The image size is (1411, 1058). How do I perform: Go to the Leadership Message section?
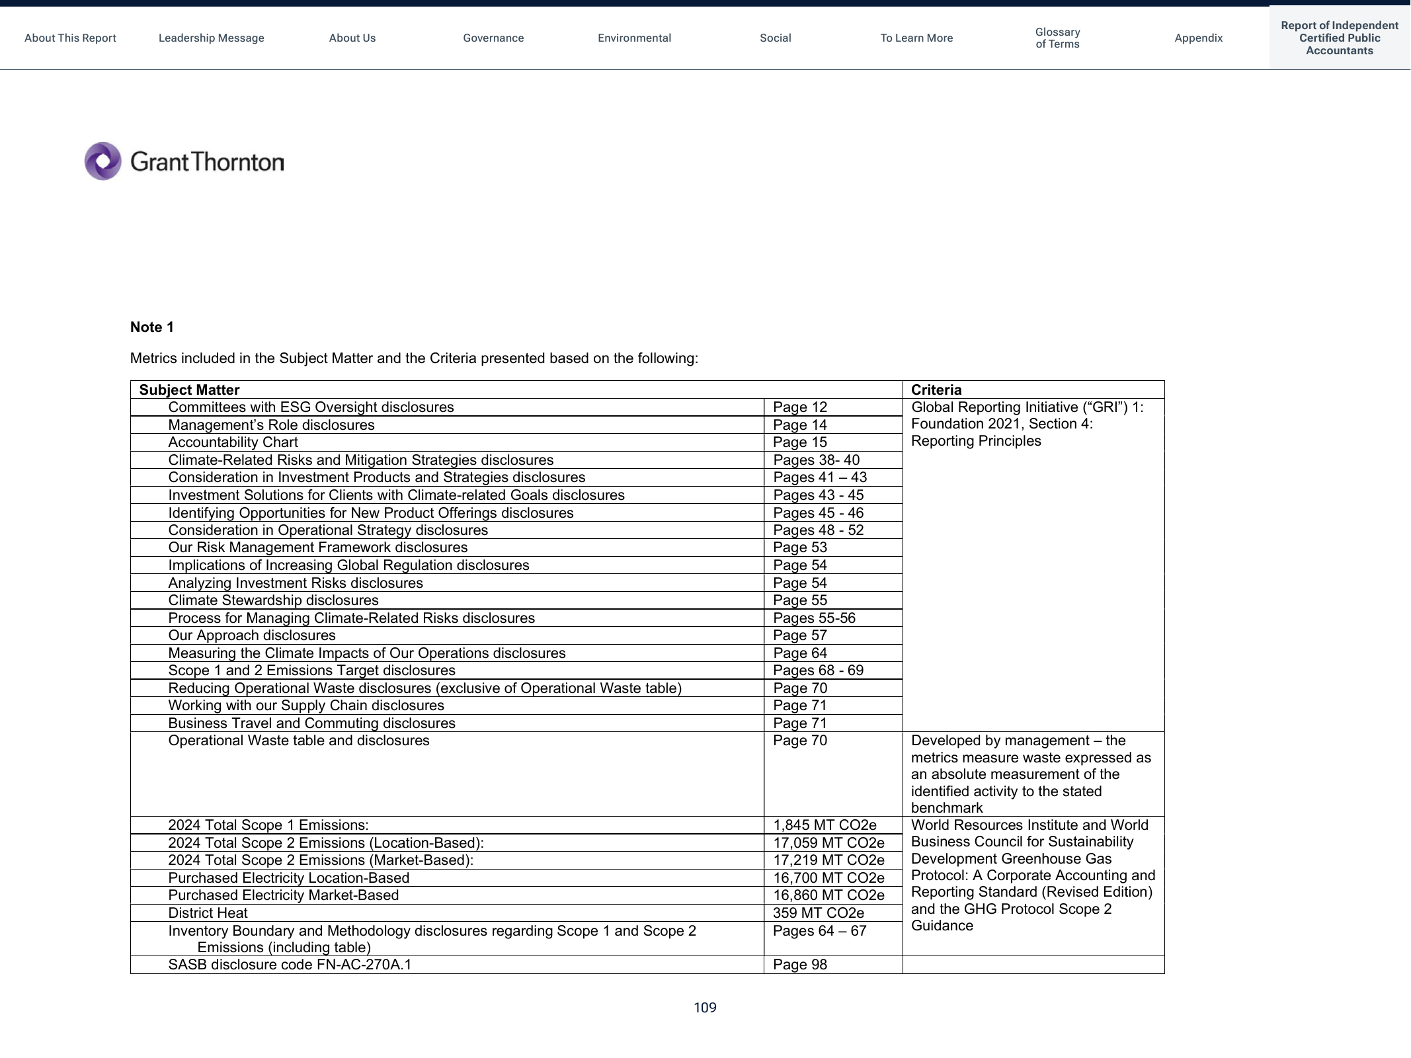tap(211, 38)
